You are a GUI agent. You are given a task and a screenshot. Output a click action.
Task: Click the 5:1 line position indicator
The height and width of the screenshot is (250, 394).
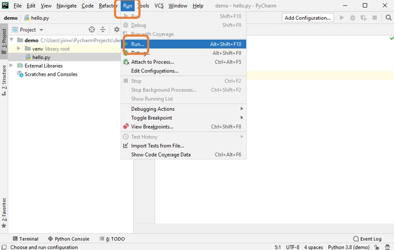click(277, 247)
